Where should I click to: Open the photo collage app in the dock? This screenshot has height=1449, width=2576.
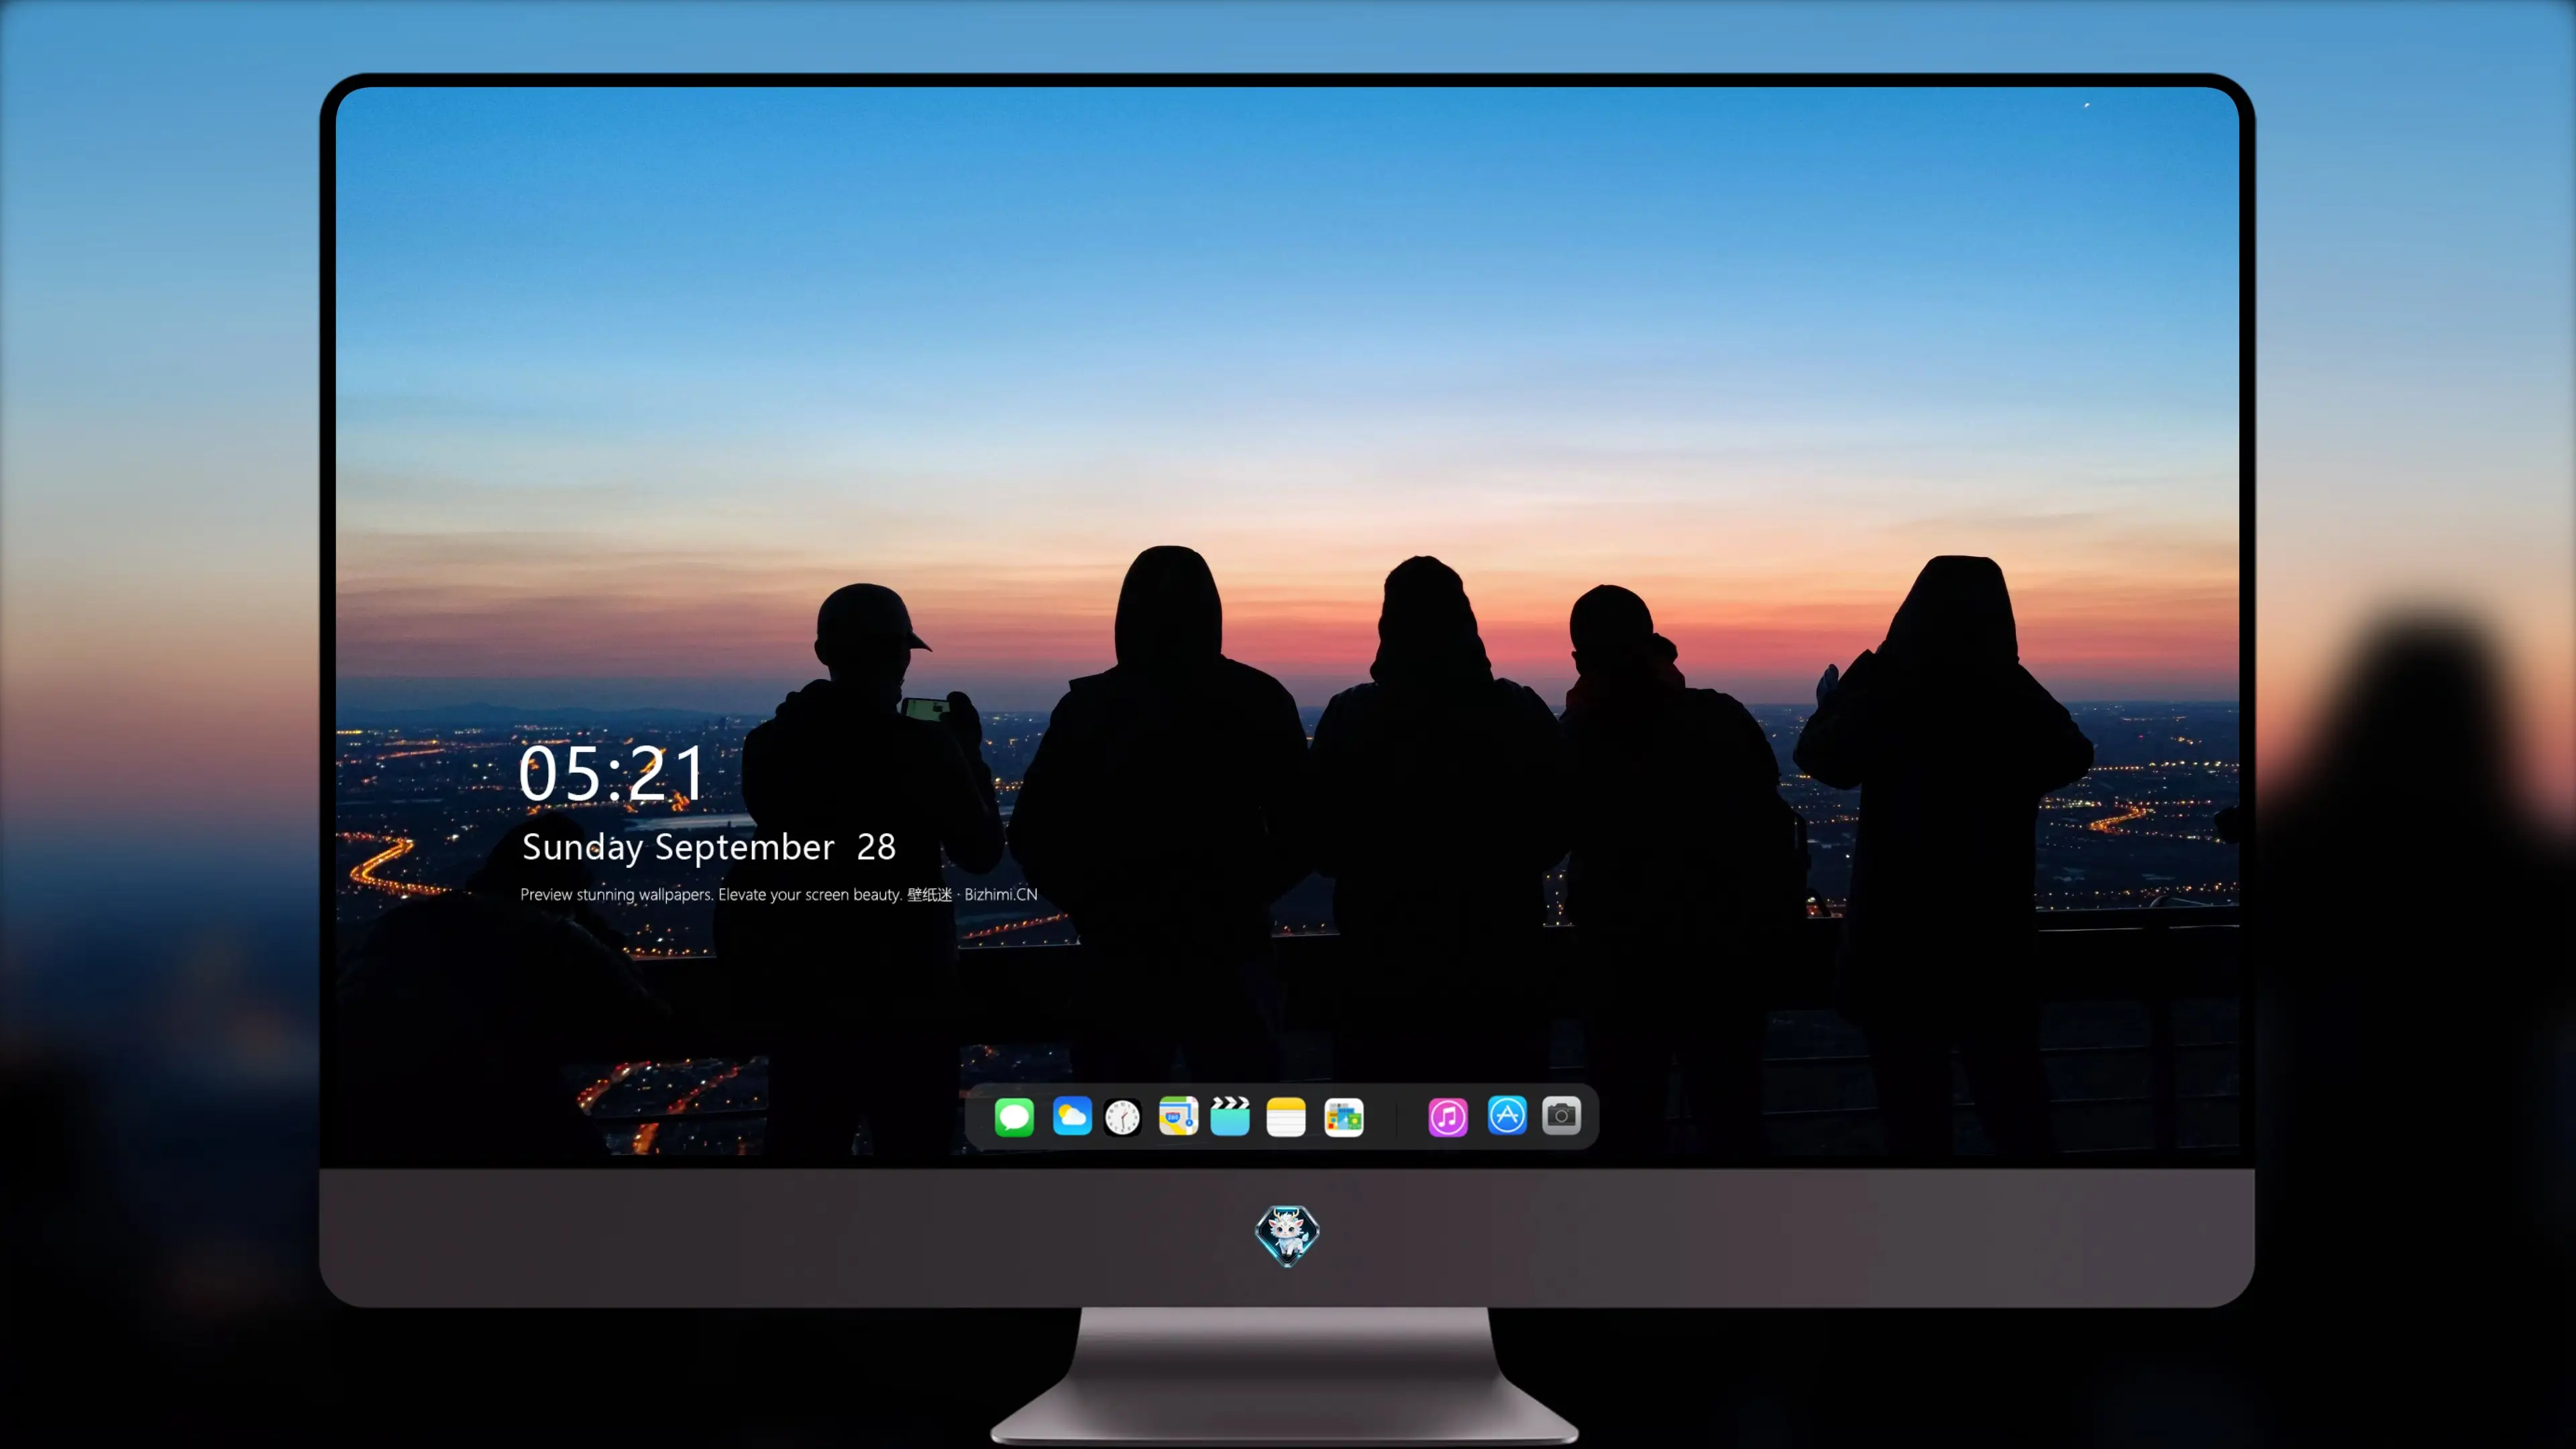click(x=1344, y=1116)
